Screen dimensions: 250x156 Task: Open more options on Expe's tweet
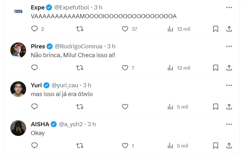pos(229,7)
